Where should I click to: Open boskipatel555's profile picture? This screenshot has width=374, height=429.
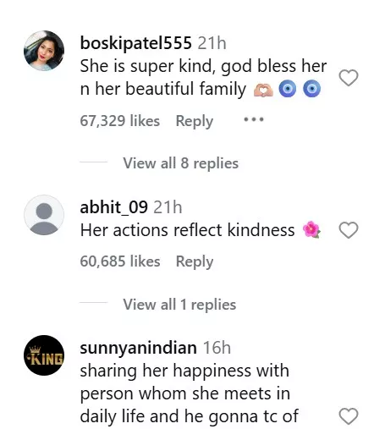(x=44, y=51)
